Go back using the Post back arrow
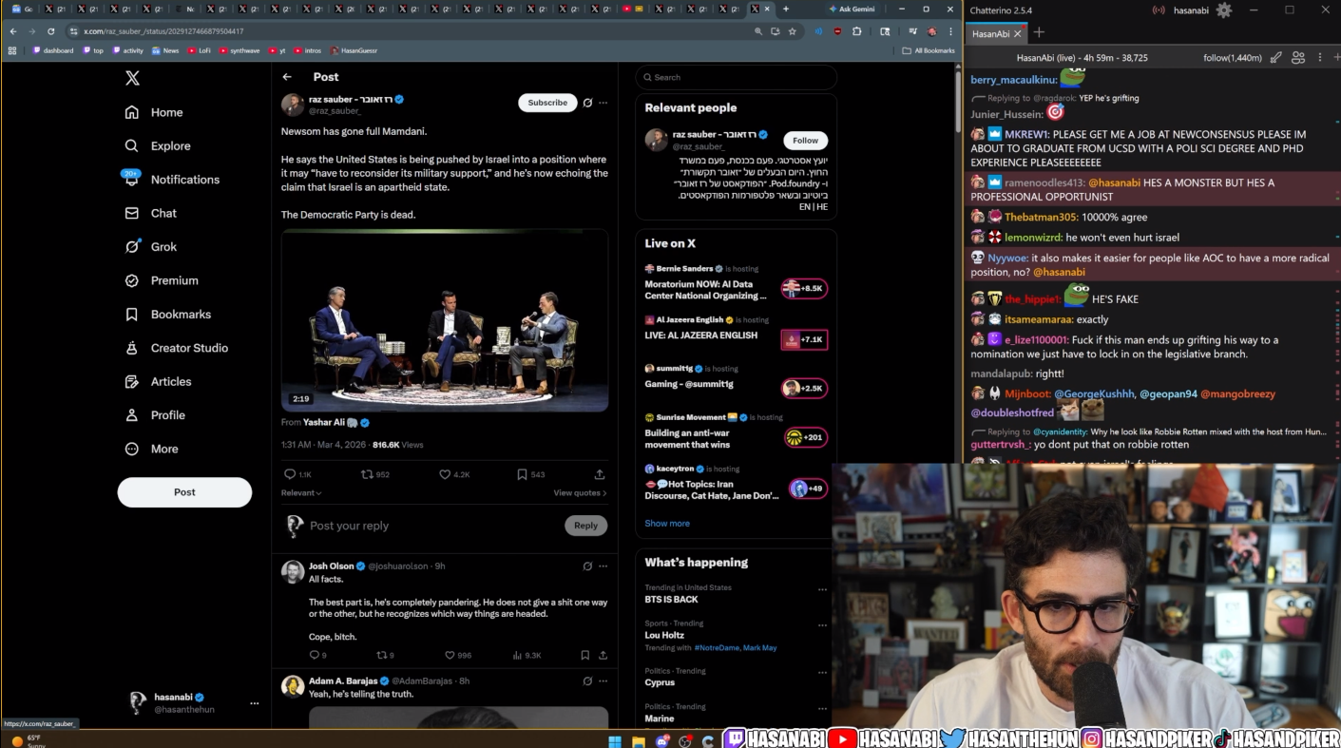 pos(287,77)
